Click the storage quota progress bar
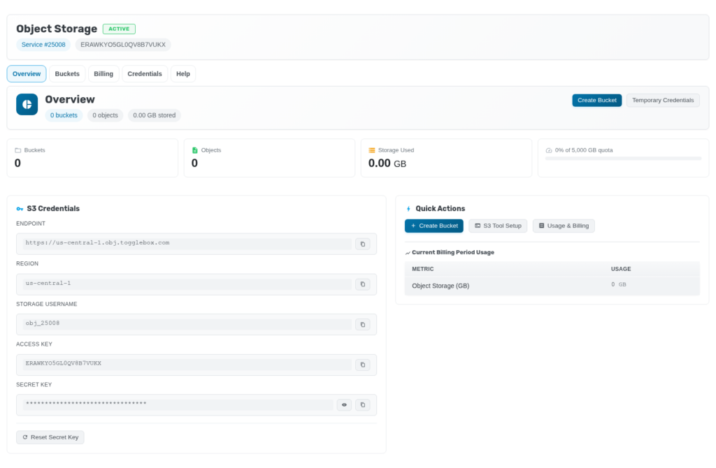716x468 pixels. (623, 159)
